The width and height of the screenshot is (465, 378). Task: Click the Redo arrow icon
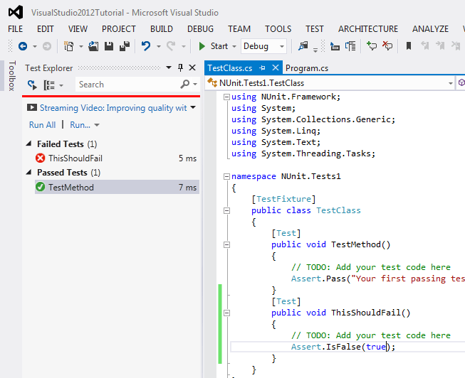(171, 46)
